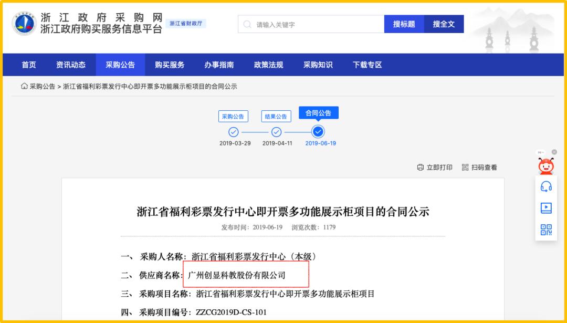The width and height of the screenshot is (567, 323).
Task: Click the video tutorial icon in right sidebar
Action: pyautogui.click(x=546, y=208)
